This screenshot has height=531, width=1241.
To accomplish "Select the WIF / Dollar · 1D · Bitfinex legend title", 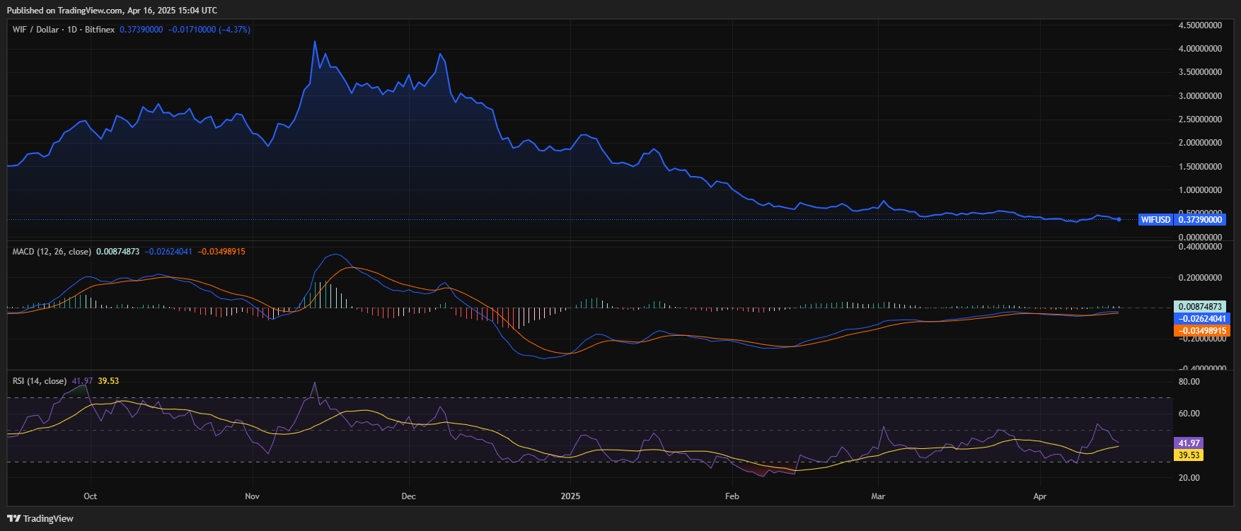I will point(64,30).
